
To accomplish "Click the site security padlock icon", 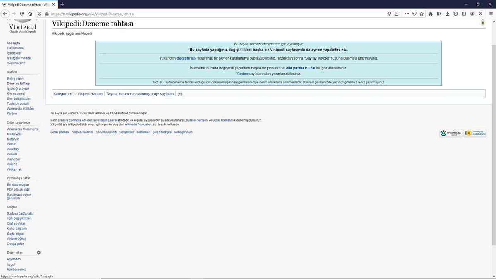I will click(x=47, y=14).
